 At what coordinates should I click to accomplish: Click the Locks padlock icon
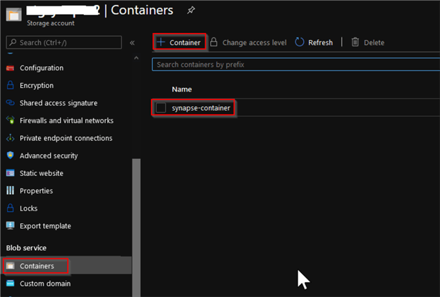pyautogui.click(x=10, y=208)
